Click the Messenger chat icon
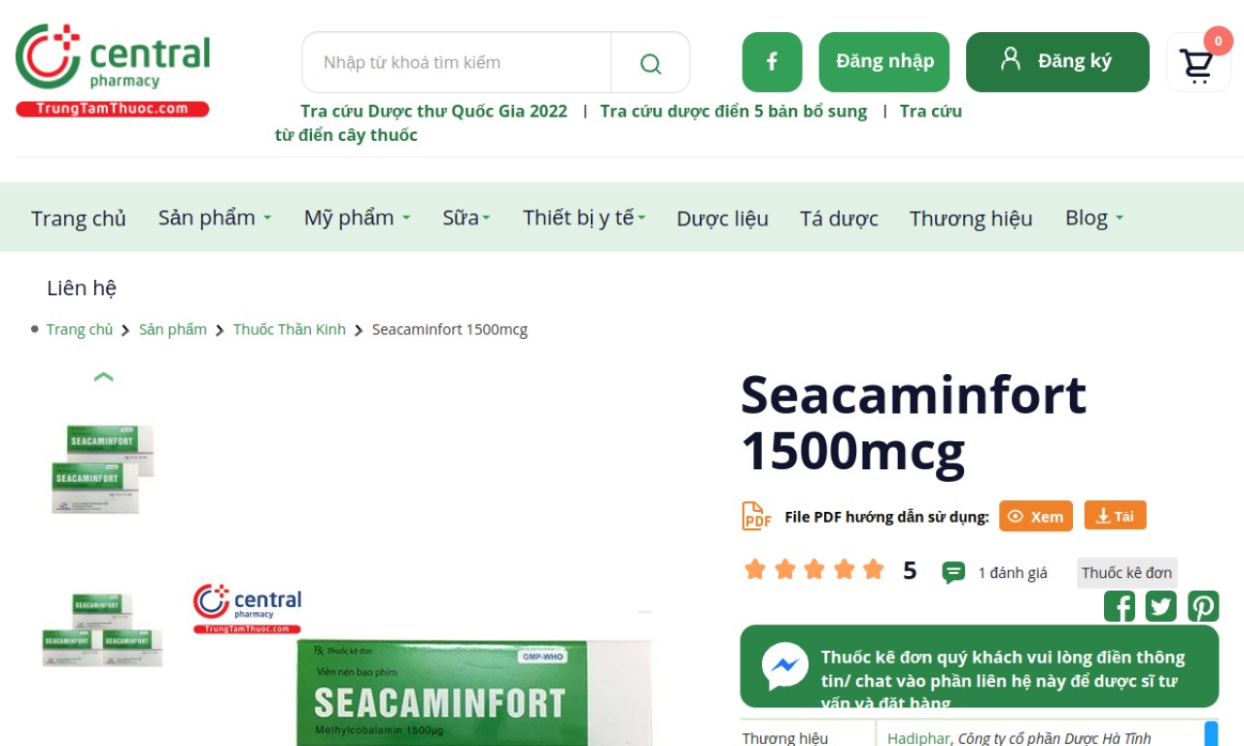Image resolution: width=1244 pixels, height=746 pixels. point(784,666)
